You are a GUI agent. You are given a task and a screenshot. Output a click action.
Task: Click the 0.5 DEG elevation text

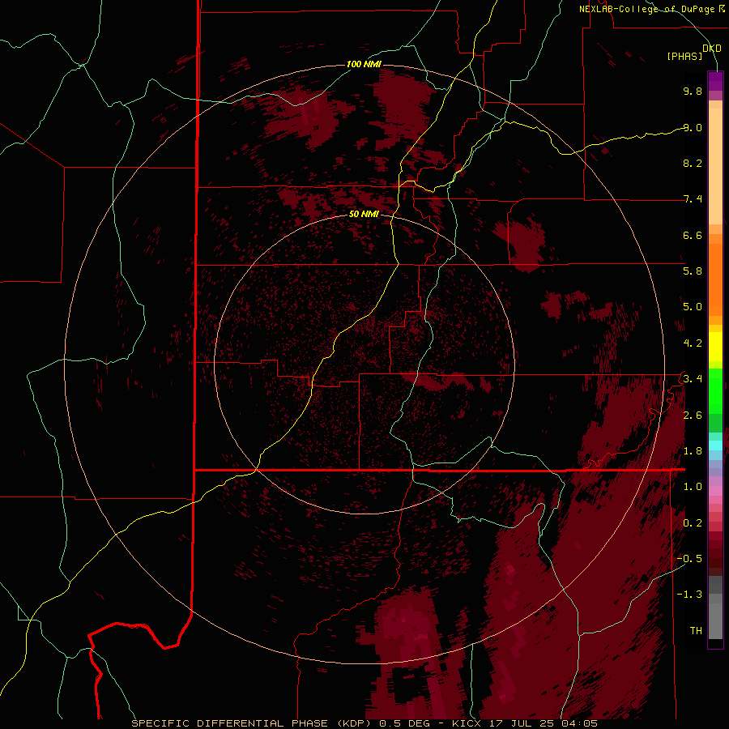coord(404,723)
